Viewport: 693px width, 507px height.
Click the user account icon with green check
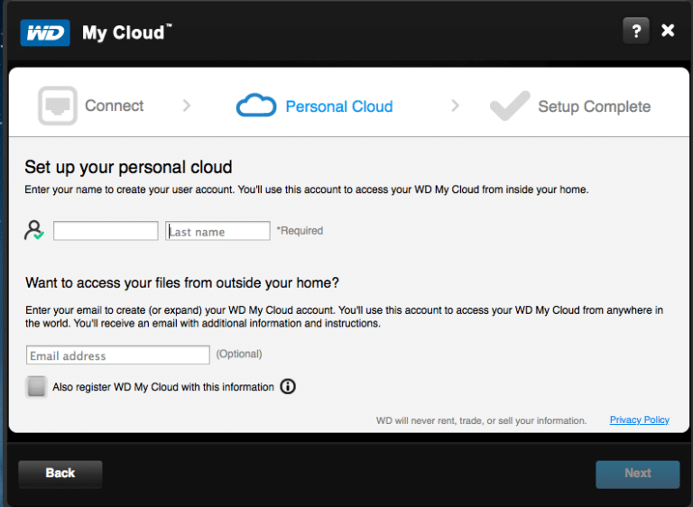pos(34,230)
